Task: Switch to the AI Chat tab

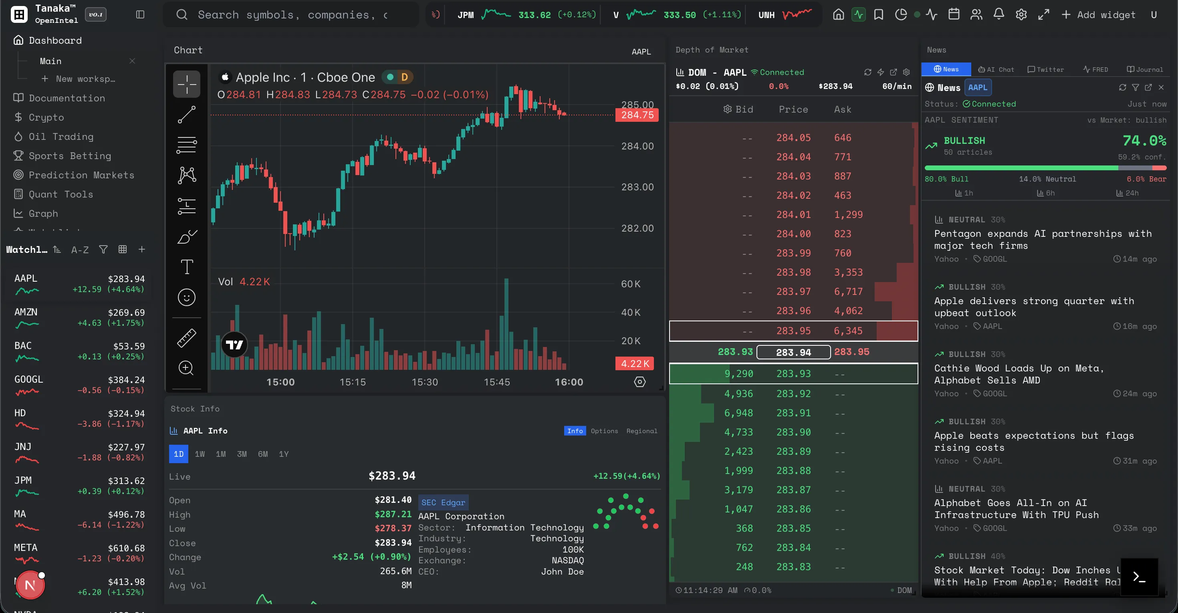Action: (996, 69)
